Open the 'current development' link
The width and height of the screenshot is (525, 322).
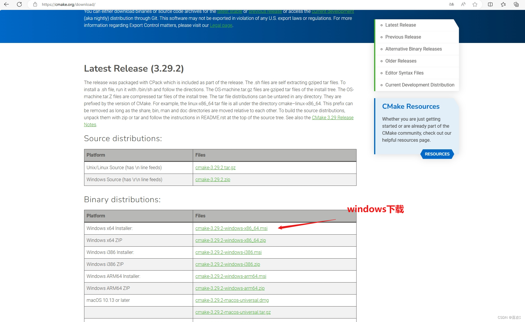(x=333, y=11)
